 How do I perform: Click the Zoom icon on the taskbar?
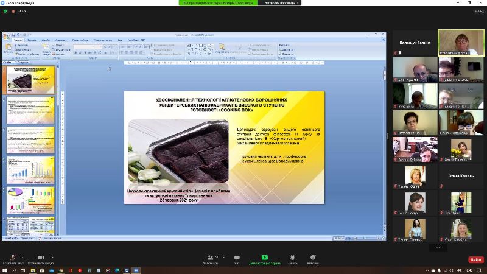136,270
